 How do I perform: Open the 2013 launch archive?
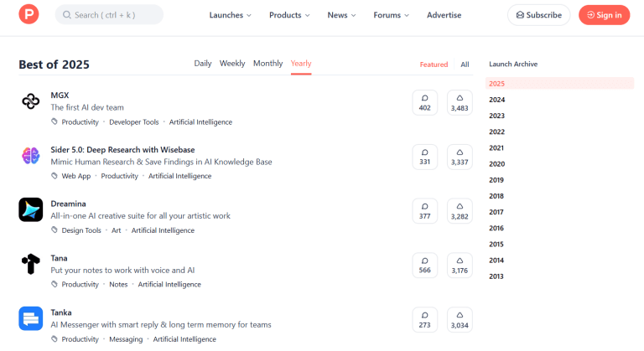tap(496, 276)
